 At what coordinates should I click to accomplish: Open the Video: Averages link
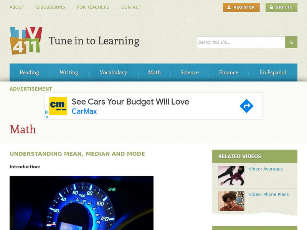pos(266,169)
